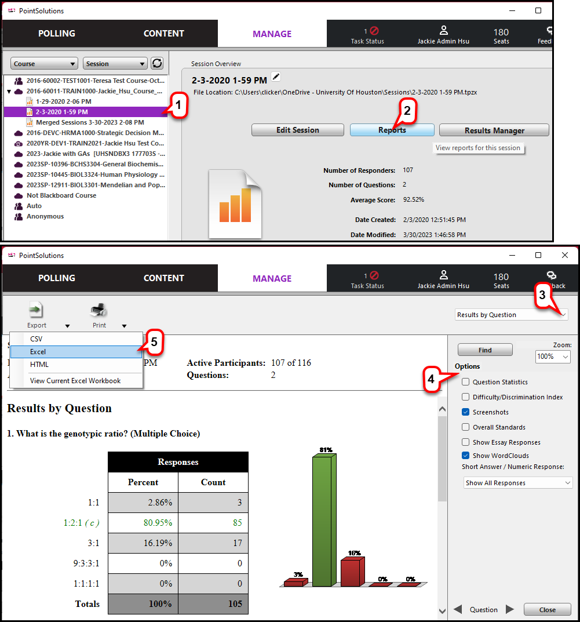
Task: Expand the Export dropdown arrow
Action: coord(67,326)
